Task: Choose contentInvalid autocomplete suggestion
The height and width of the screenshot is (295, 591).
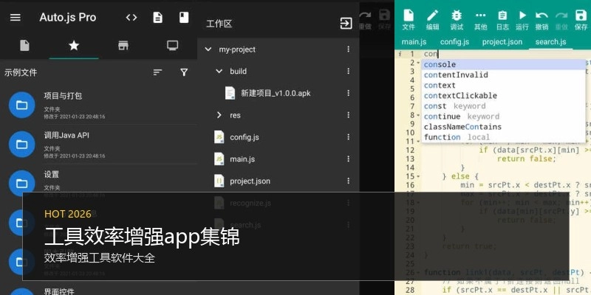Action: (503, 75)
